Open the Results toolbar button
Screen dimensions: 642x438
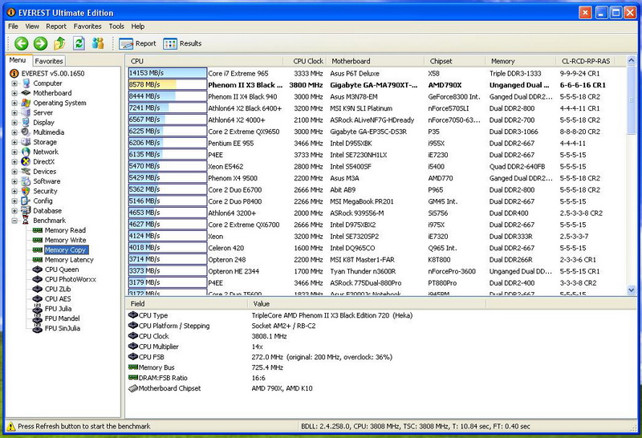pos(182,43)
